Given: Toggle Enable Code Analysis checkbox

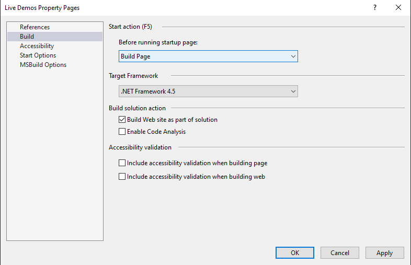Looking at the screenshot, I should 122,132.
